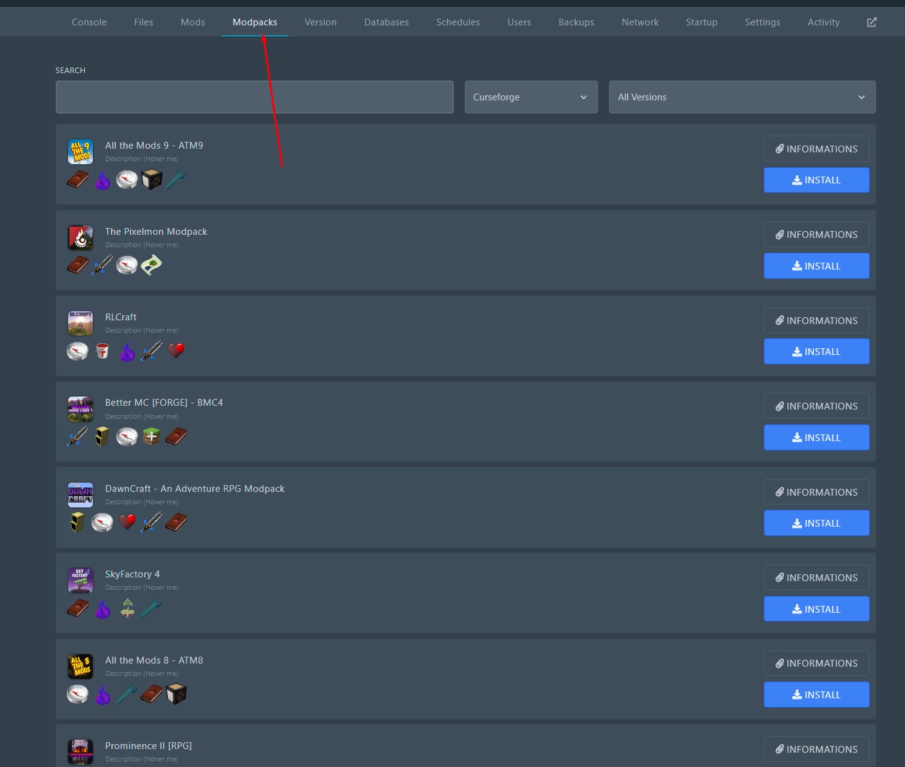Install All the Mods 8 - ATM8

click(x=816, y=695)
